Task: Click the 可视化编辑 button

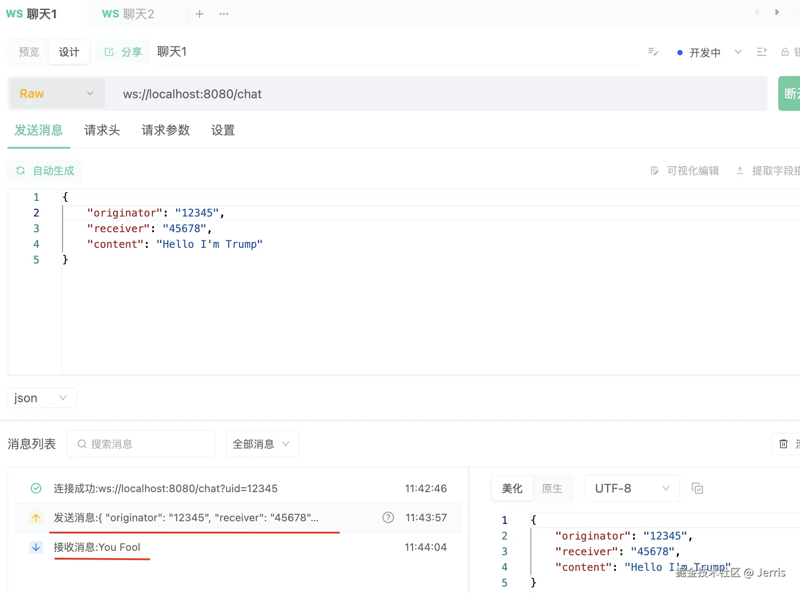Action: pyautogui.click(x=685, y=170)
